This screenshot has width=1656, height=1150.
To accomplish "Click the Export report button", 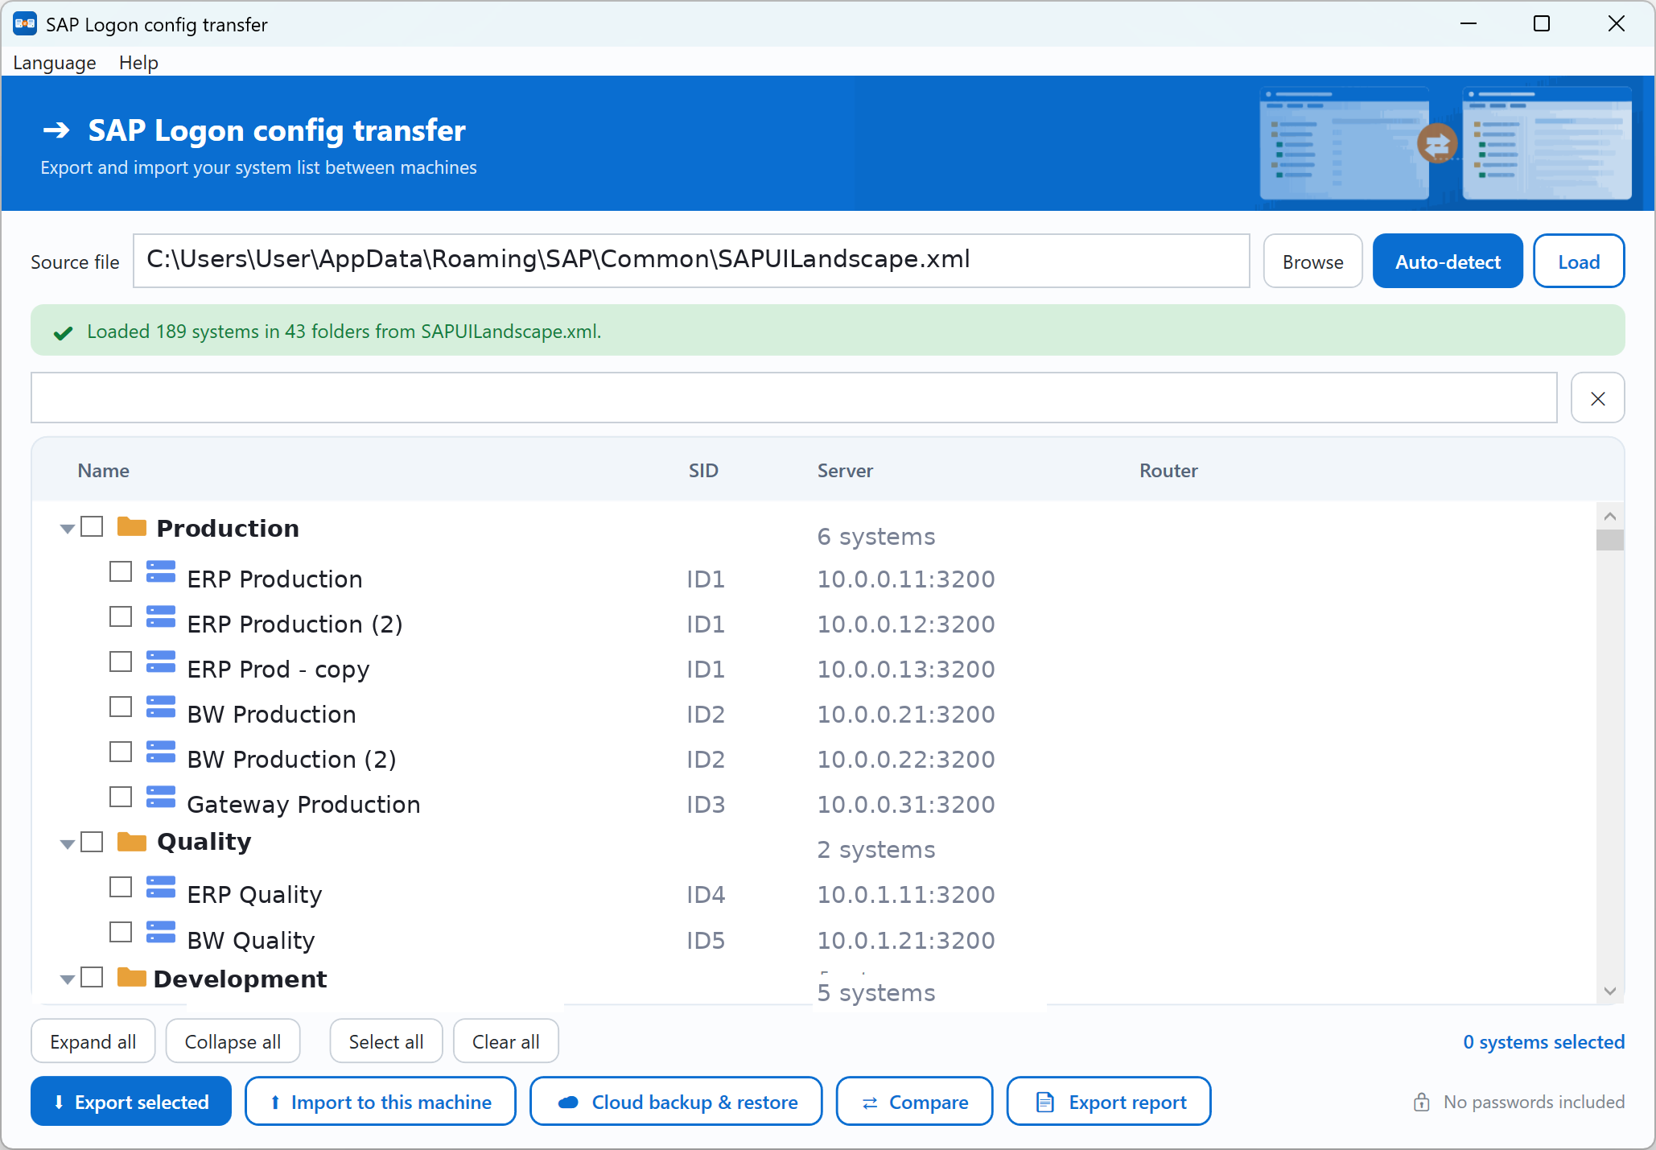I will (x=1110, y=1102).
